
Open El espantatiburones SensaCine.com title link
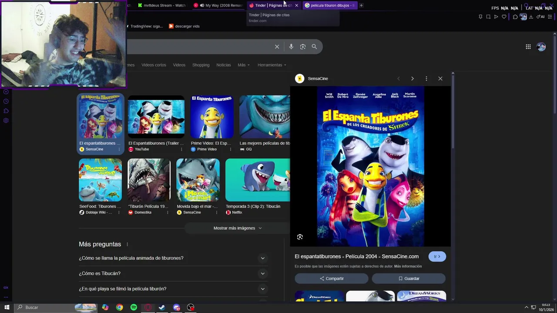tap(356, 256)
